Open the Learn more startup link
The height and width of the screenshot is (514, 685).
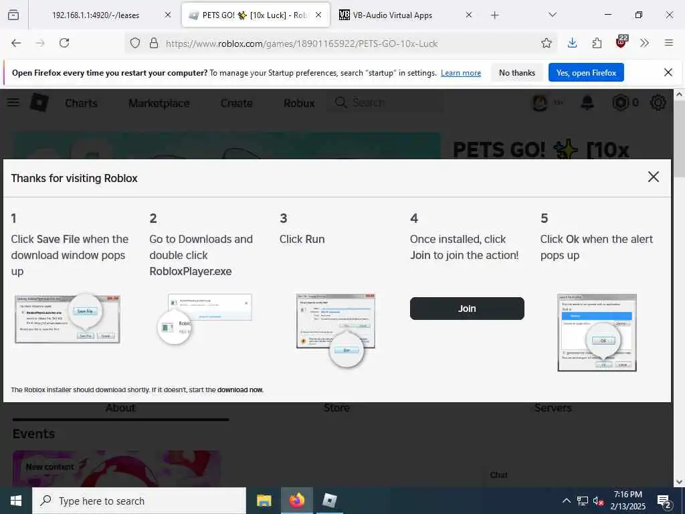(461, 73)
